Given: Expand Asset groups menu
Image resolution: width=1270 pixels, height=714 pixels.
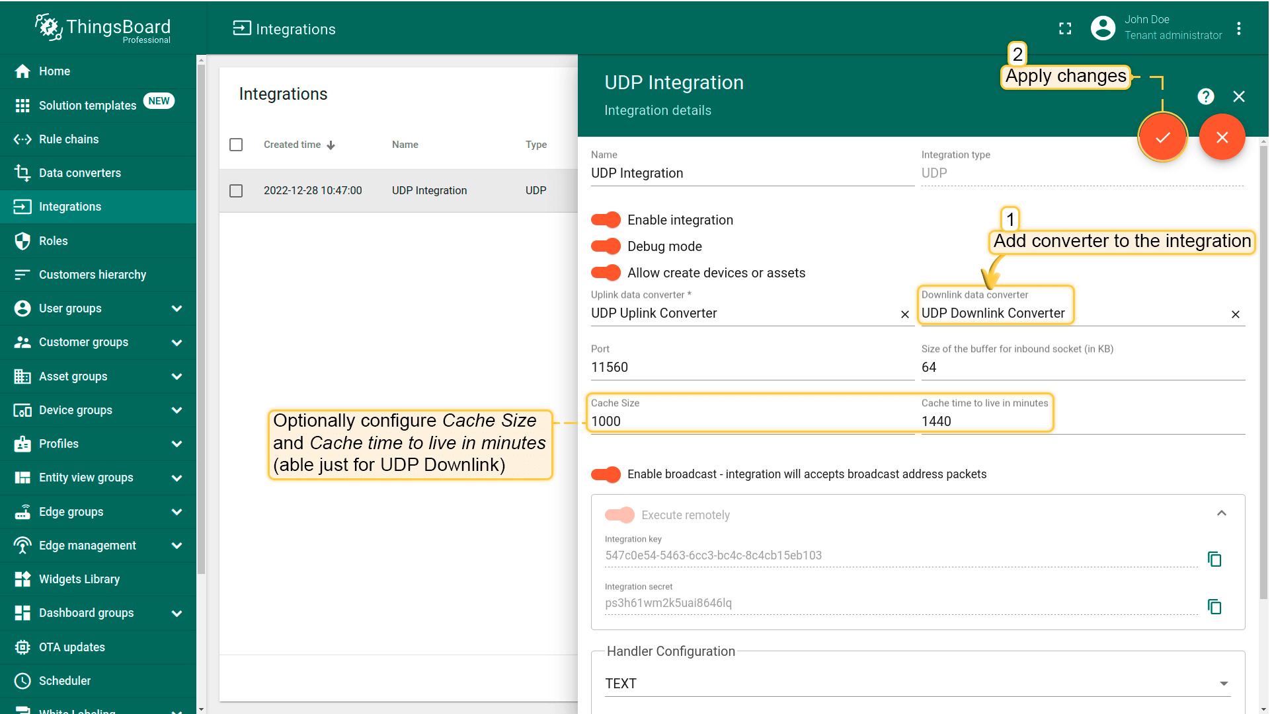Looking at the screenshot, I should (x=177, y=376).
